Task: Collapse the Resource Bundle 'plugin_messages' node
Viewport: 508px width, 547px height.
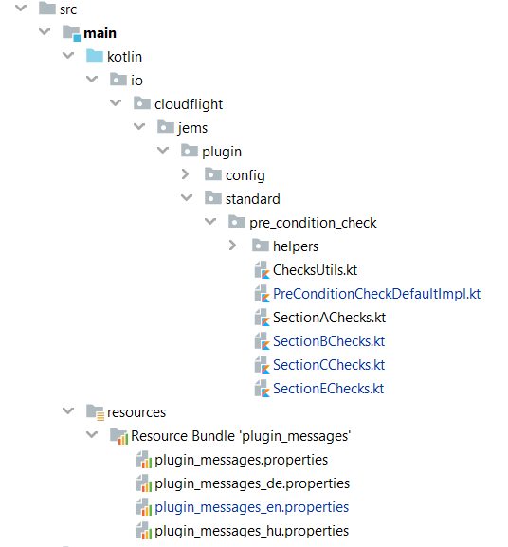Action: [x=92, y=435]
